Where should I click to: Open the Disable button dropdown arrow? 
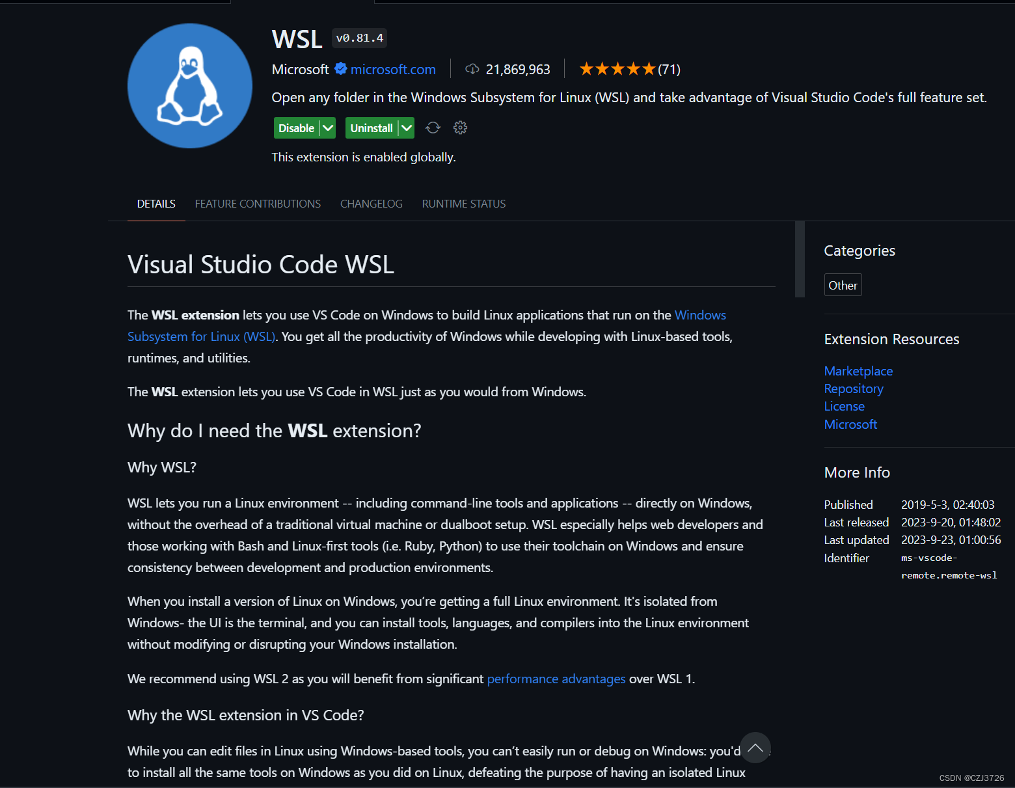pos(328,128)
